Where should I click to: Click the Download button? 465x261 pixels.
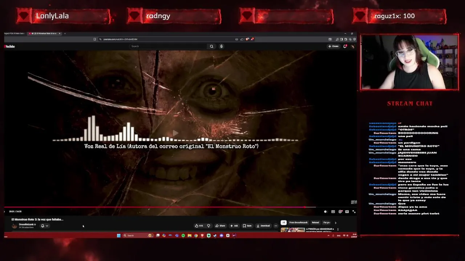point(263,226)
